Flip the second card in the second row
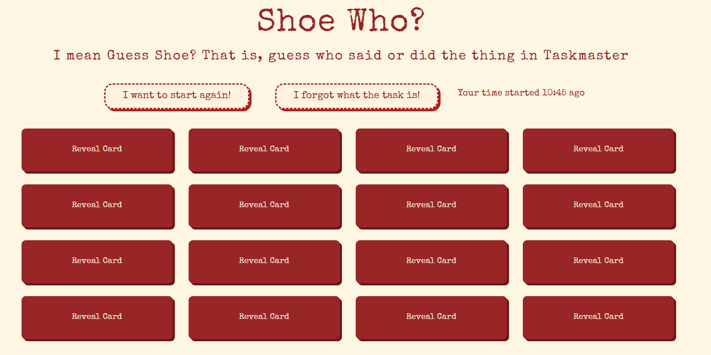 click(264, 205)
